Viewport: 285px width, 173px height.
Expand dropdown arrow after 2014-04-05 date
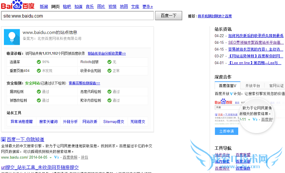pos(50,158)
